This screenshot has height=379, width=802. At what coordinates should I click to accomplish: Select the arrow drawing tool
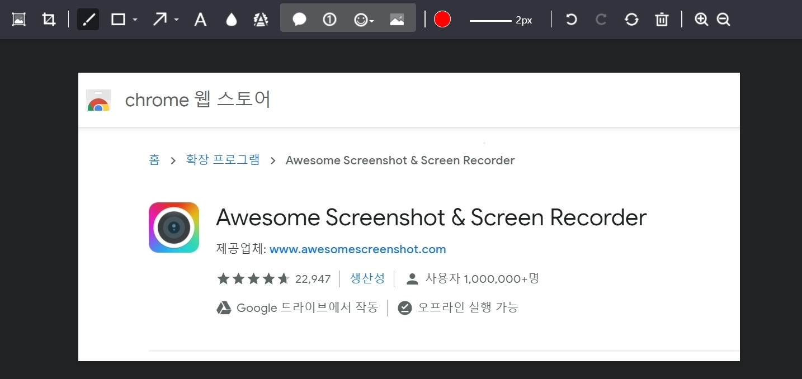point(160,20)
